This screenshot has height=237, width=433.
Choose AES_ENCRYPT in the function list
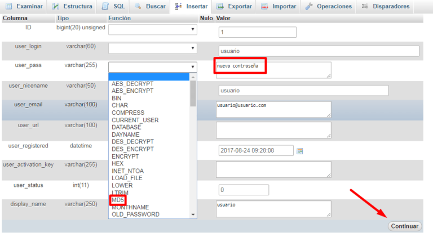point(132,91)
